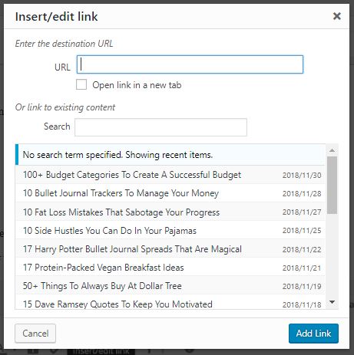This screenshot has height=355, width=354.
Task: Close the Insert/edit link dialog
Action: (x=337, y=16)
